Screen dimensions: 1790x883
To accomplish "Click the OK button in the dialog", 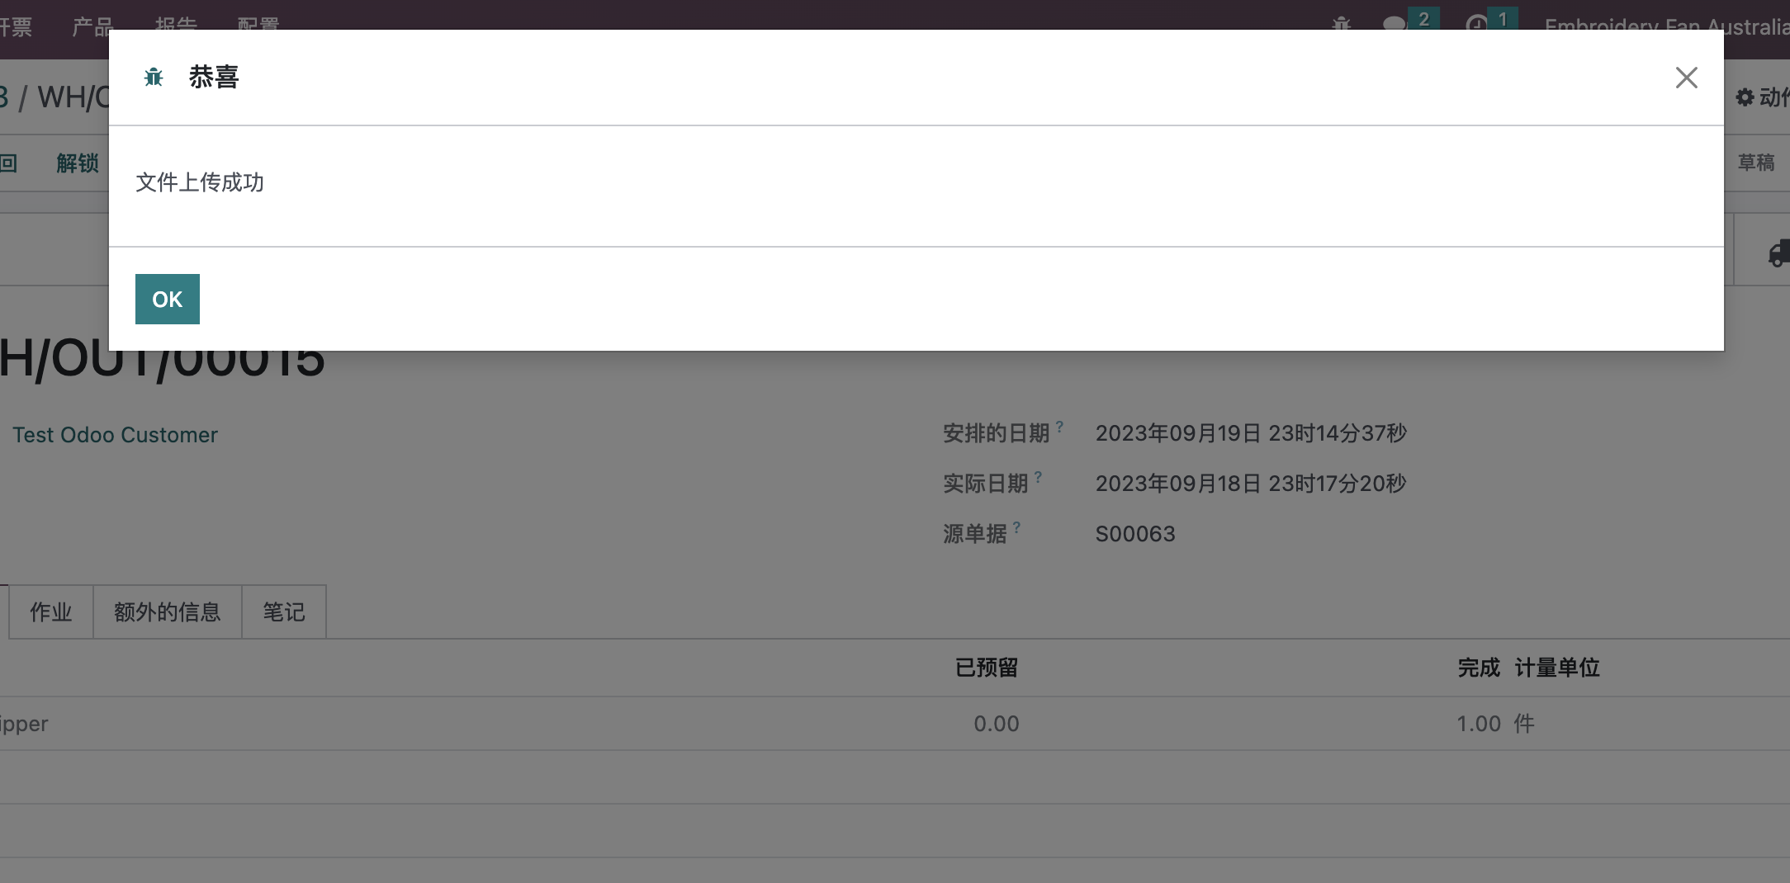I will pos(167,299).
